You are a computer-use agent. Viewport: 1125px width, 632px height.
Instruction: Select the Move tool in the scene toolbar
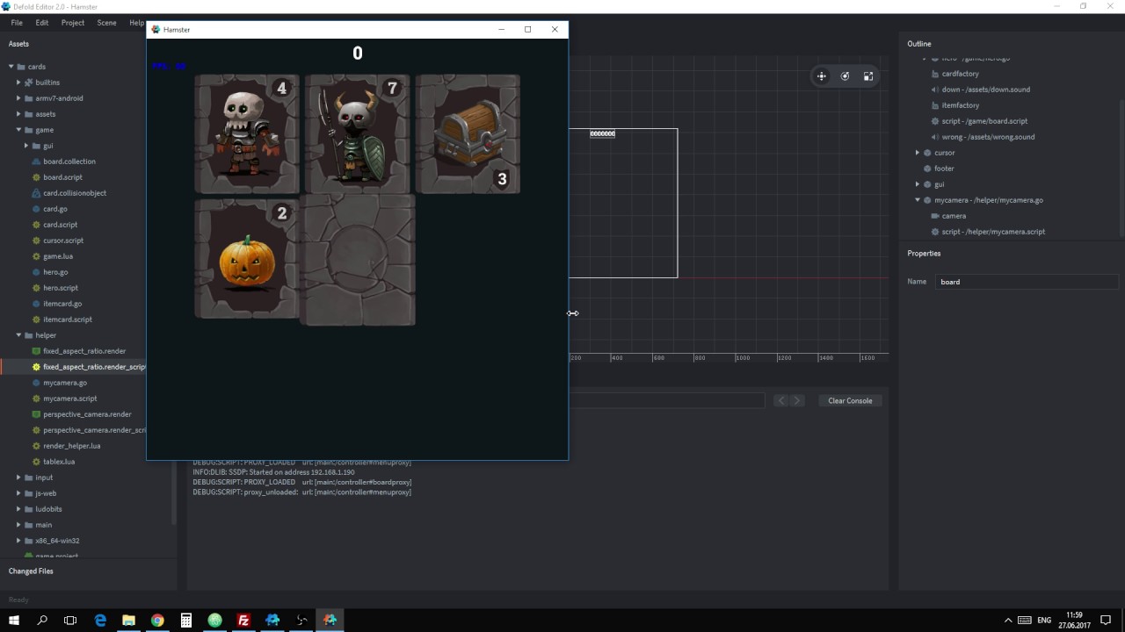tap(822, 76)
